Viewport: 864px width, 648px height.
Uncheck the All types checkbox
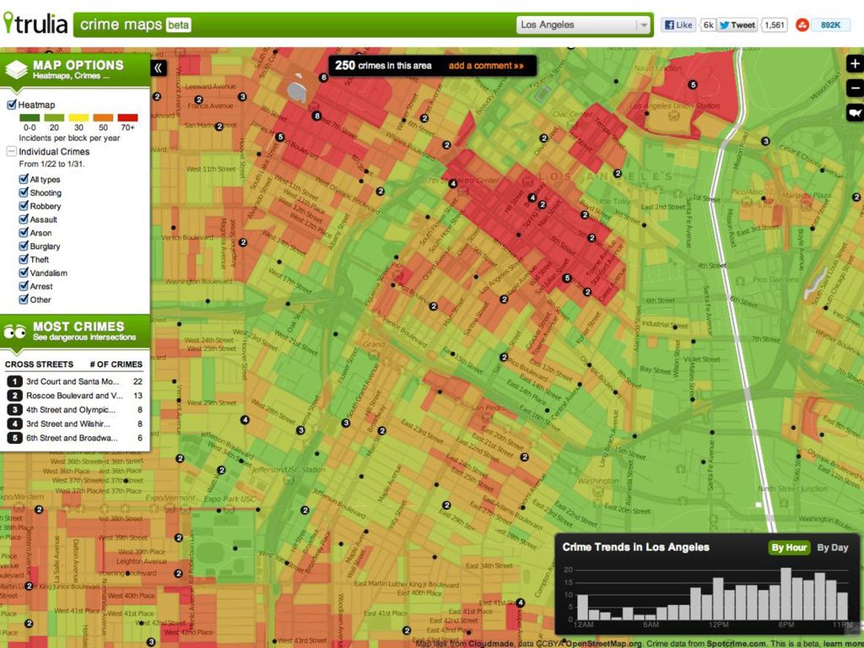coord(24,179)
